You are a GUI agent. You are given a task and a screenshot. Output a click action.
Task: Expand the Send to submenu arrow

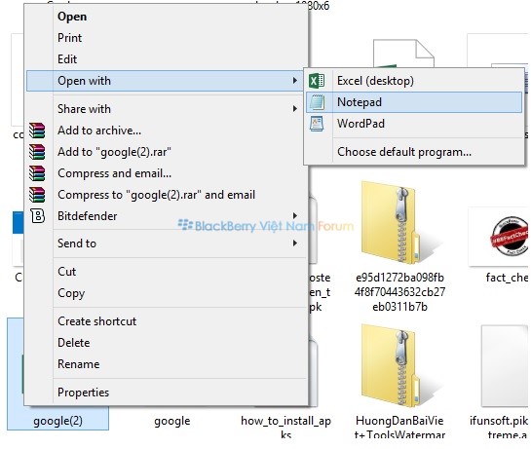[x=295, y=243]
